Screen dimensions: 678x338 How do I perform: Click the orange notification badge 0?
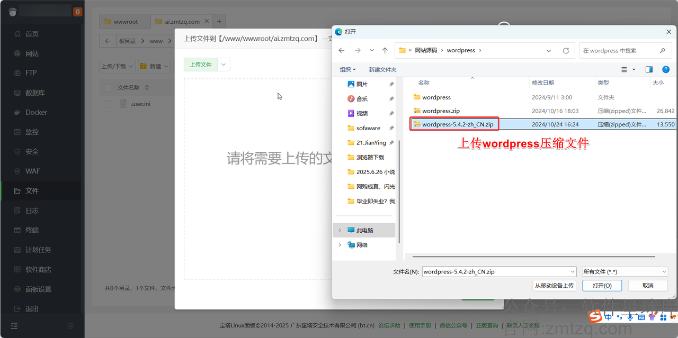point(77,12)
